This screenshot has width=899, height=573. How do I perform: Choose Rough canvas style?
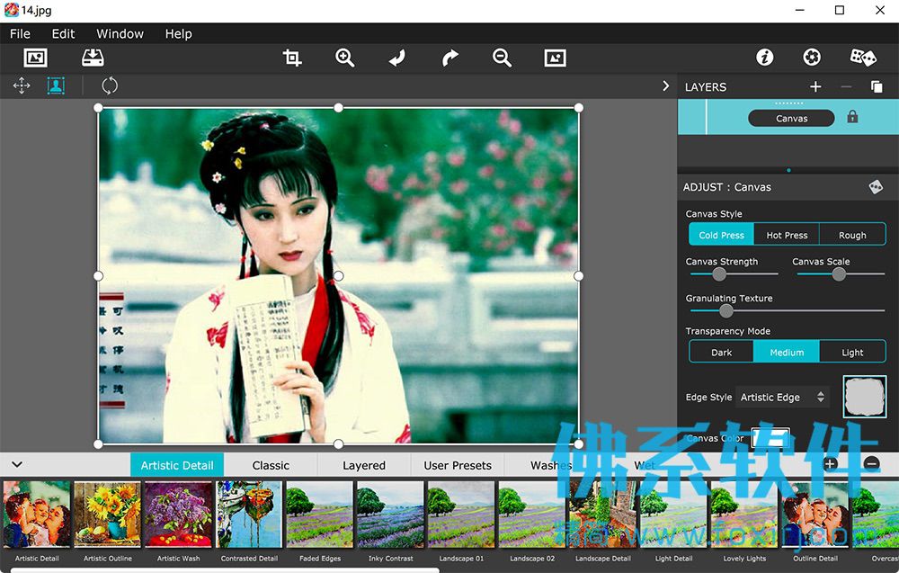click(x=852, y=235)
